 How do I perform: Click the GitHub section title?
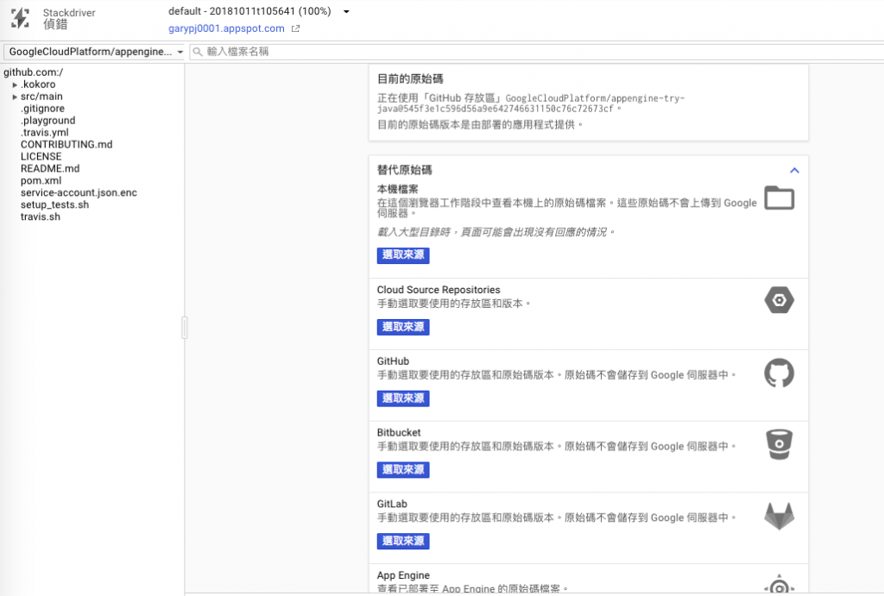click(393, 361)
